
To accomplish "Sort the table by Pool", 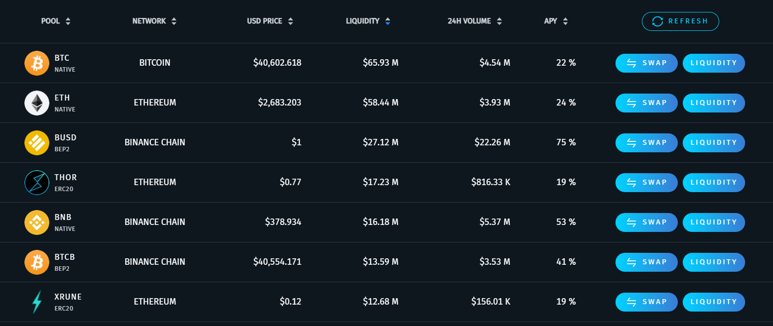I will [56, 21].
